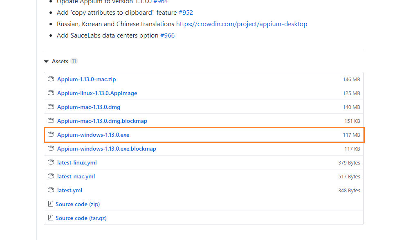Click package icon next to latest.yml
Image resolution: width=404 pixels, height=240 pixels.
click(51, 190)
